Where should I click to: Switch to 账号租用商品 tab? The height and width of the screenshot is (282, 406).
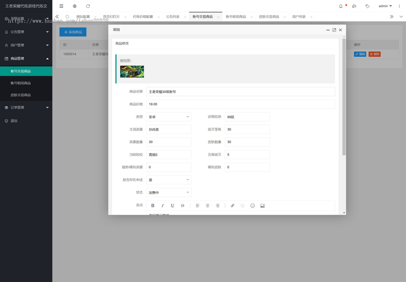click(236, 17)
